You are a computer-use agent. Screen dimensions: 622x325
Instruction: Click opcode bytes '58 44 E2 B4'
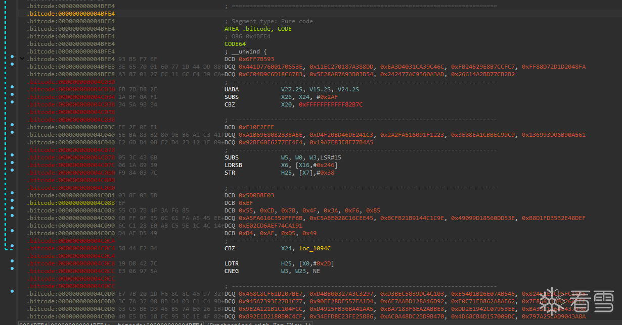pyautogui.click(x=137, y=248)
